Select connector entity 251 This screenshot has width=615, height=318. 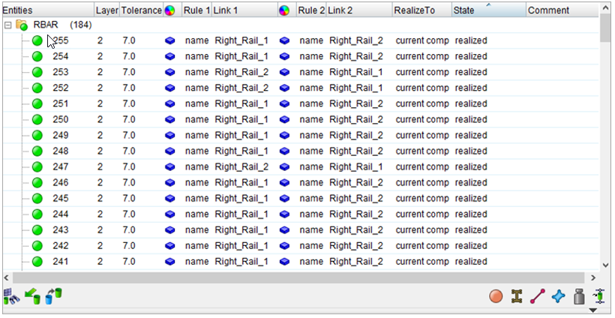pos(61,104)
